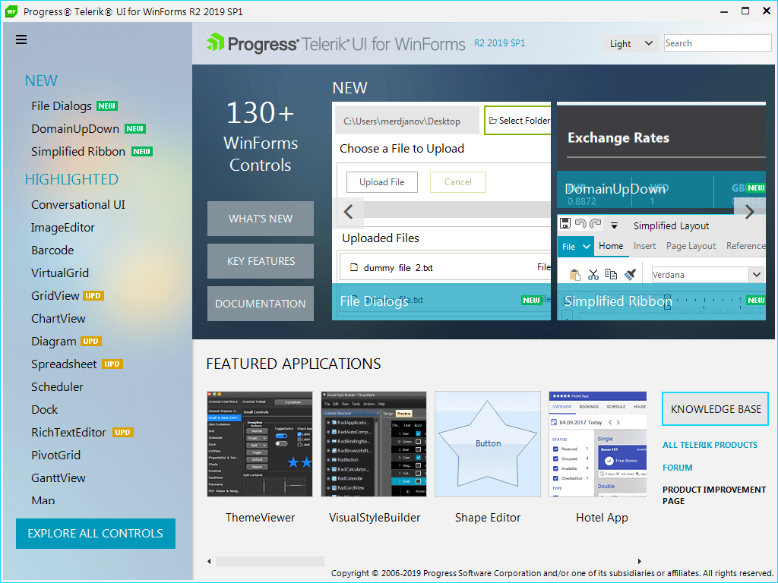This screenshot has height=583, width=778.
Task: Click the Cut scissors icon
Action: [593, 275]
